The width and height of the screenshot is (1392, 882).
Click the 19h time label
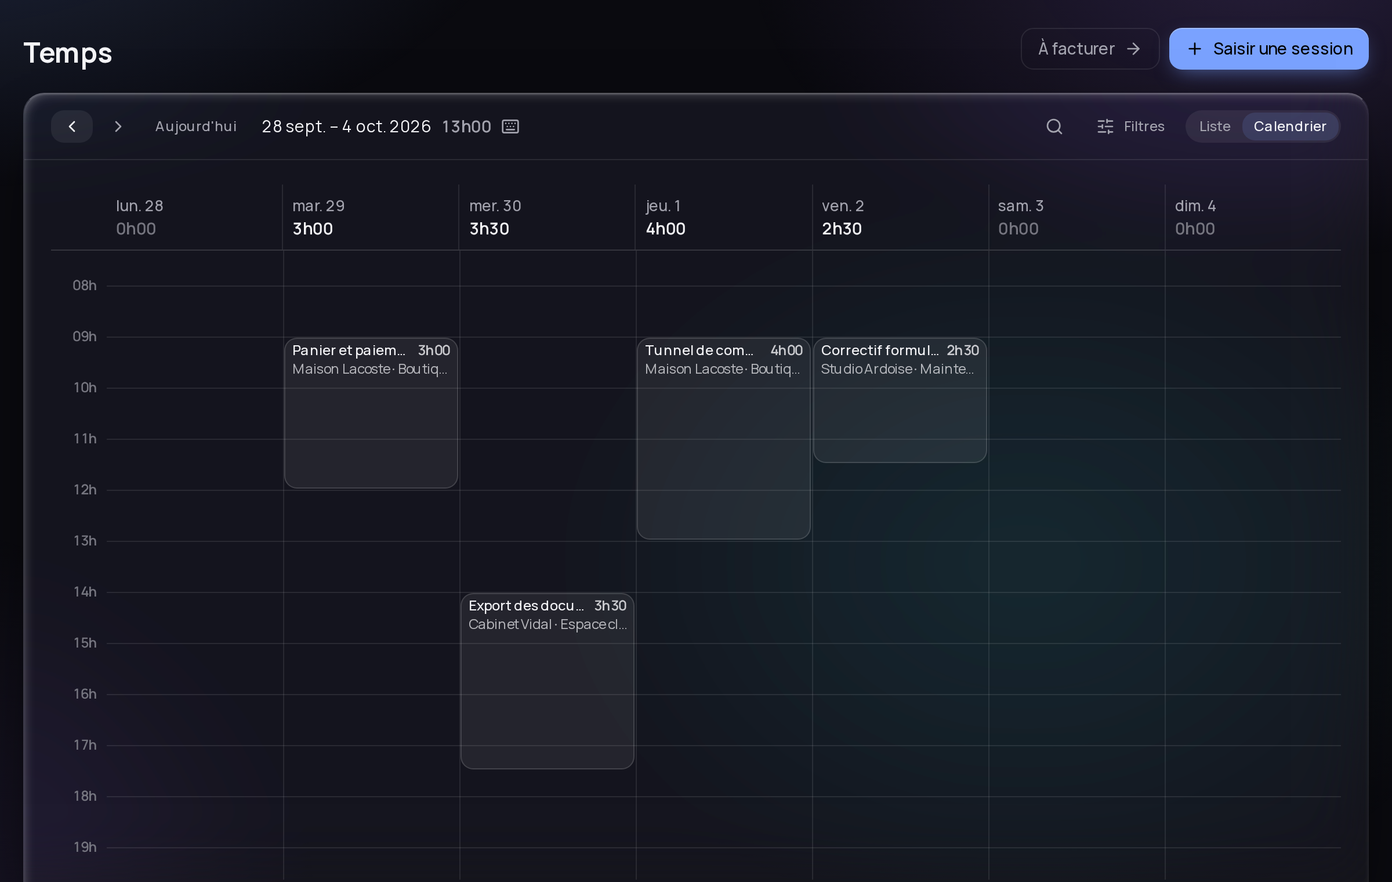[x=85, y=847]
